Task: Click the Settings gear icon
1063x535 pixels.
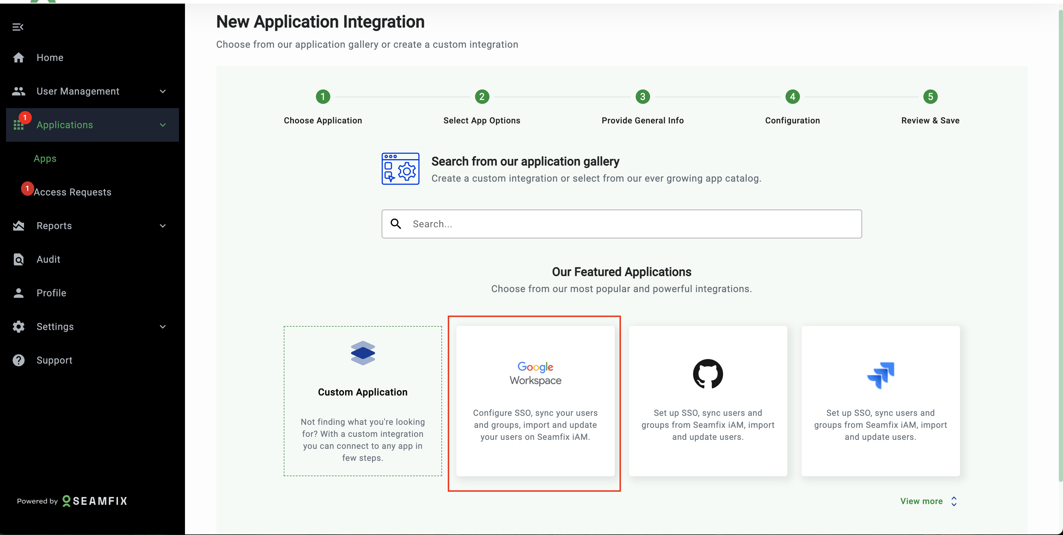Action: [19, 327]
